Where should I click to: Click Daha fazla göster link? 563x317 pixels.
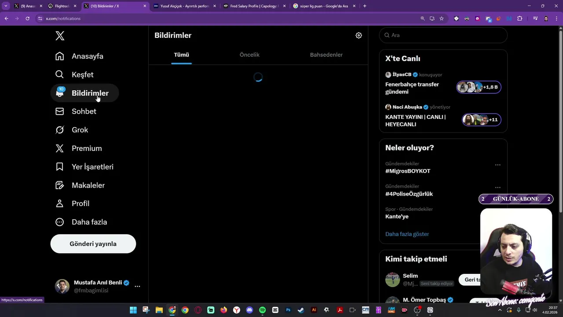coord(407,234)
